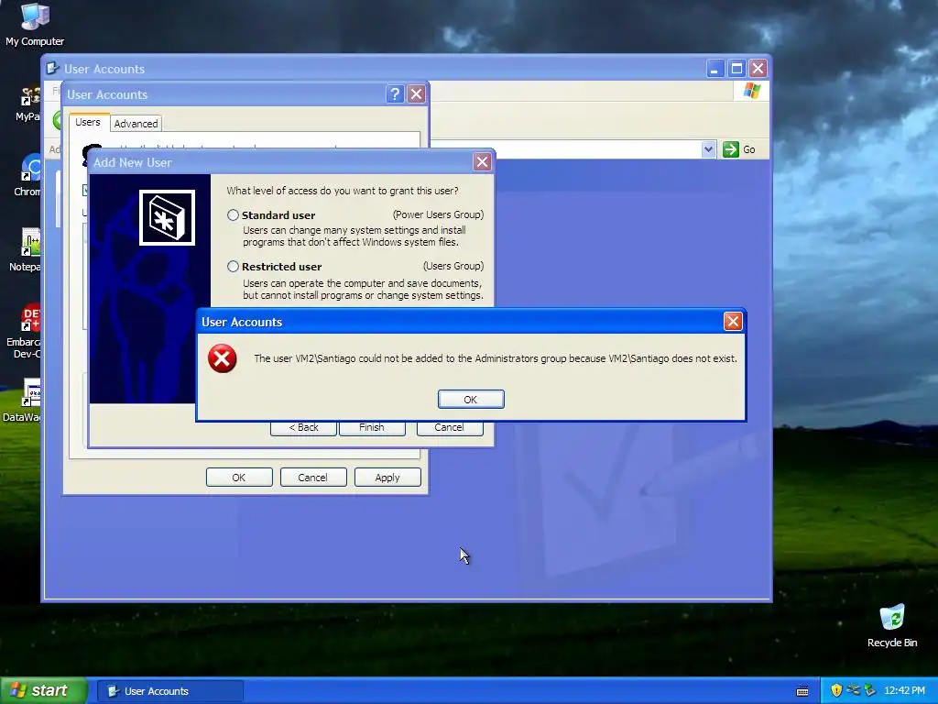
Task: Click the network connection tray icon
Action: (x=853, y=691)
